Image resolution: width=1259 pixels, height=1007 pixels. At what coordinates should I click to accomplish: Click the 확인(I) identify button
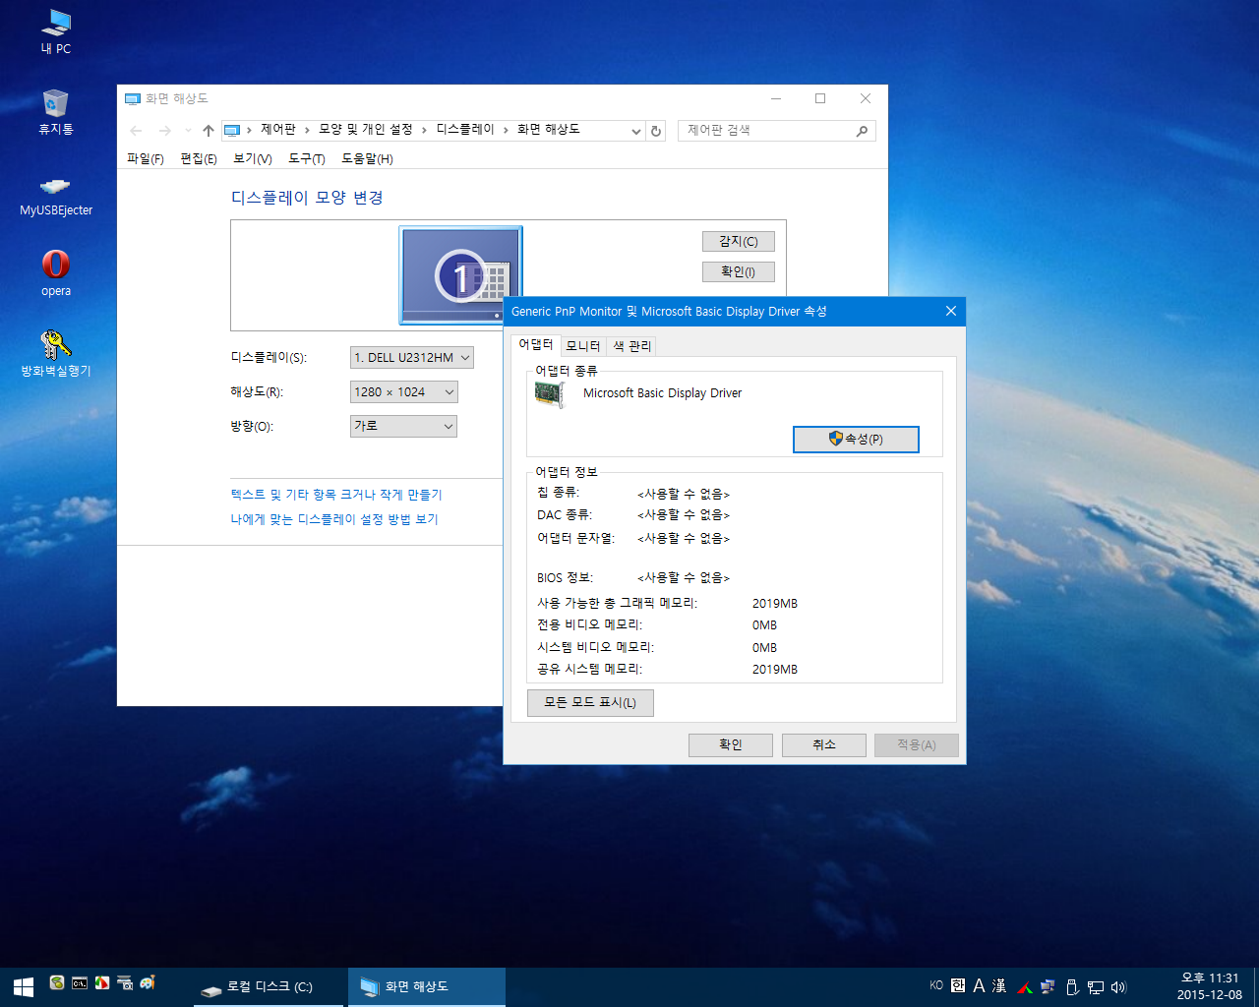tap(739, 271)
